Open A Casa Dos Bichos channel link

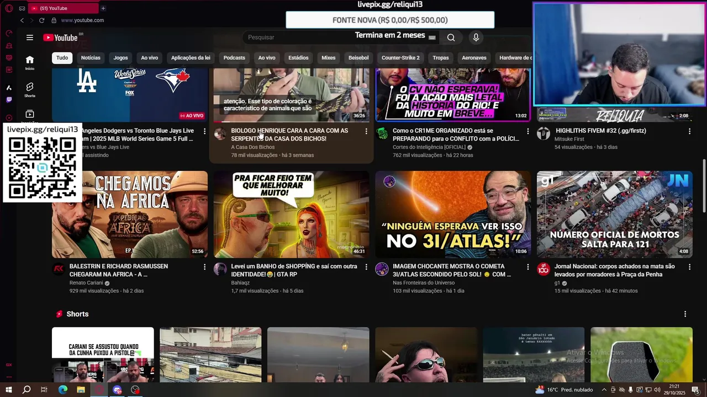pos(252,147)
